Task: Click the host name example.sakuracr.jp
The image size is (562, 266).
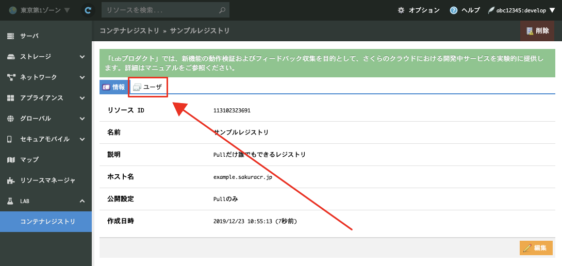Action: click(x=243, y=177)
